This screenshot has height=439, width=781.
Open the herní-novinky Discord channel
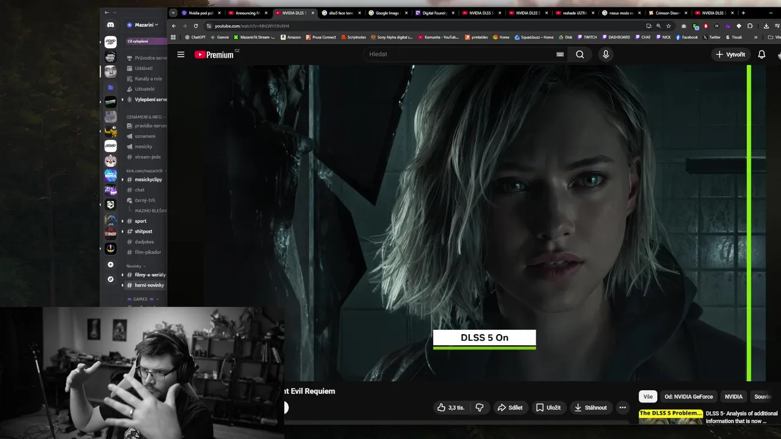coord(145,285)
